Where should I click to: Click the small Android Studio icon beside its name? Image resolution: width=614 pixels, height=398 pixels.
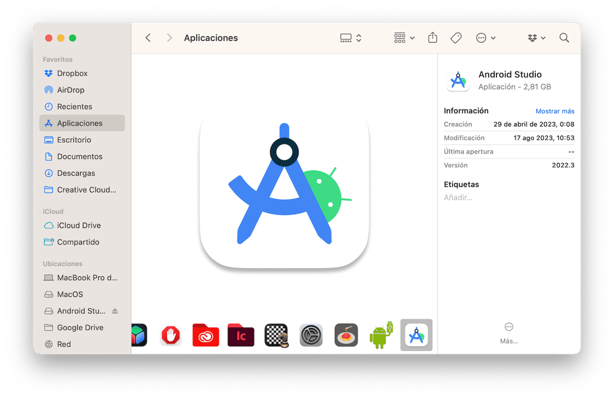coord(458,81)
